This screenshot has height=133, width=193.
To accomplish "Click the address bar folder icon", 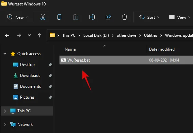I will (x=52, y=35).
